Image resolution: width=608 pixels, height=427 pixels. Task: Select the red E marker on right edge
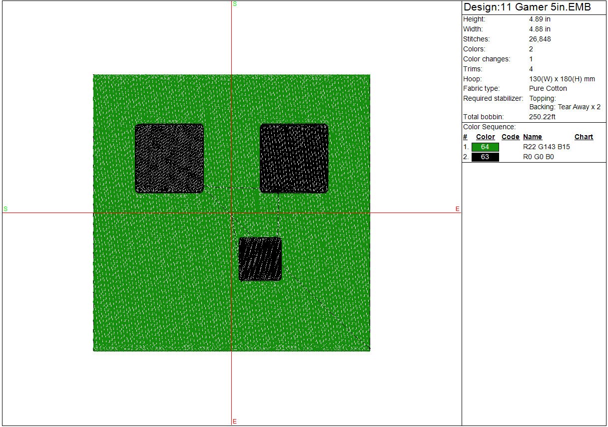[x=457, y=209]
